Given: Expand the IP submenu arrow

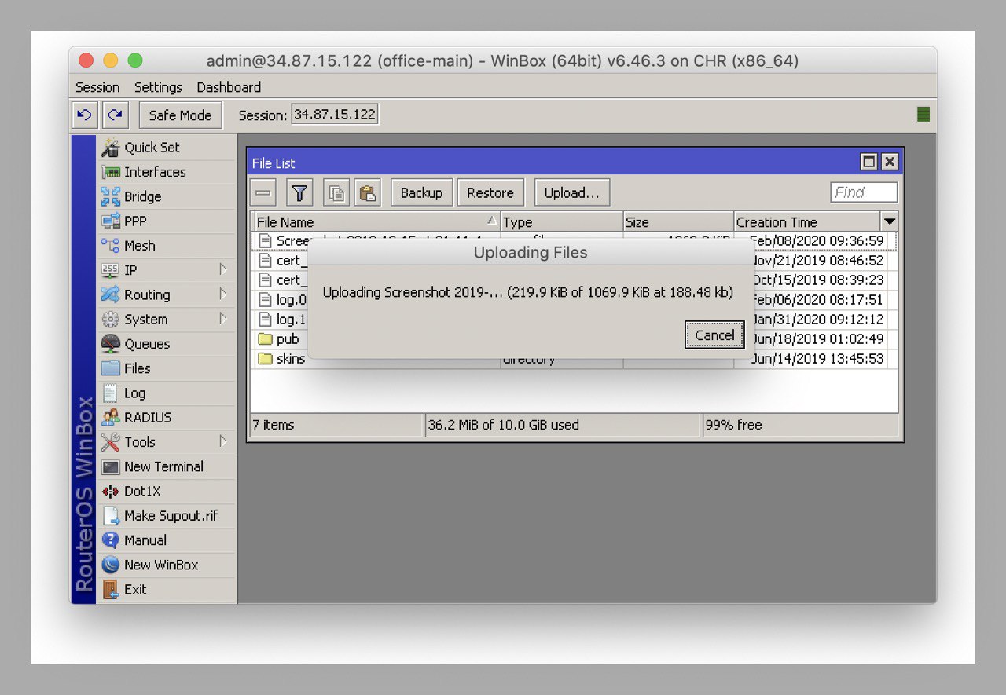Looking at the screenshot, I should (223, 269).
